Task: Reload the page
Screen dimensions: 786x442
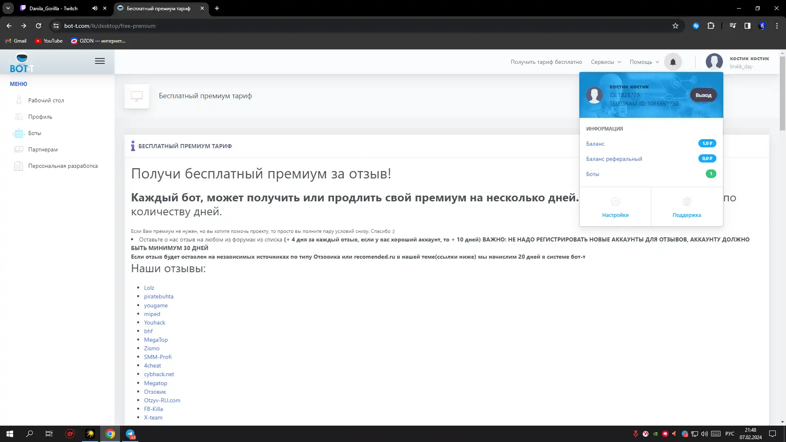Action: 38,26
